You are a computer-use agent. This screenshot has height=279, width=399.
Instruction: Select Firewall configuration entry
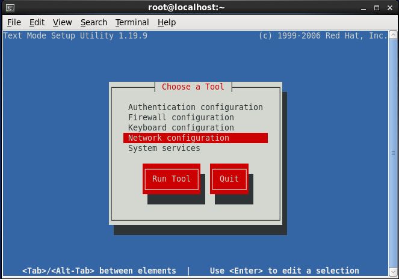click(196, 117)
